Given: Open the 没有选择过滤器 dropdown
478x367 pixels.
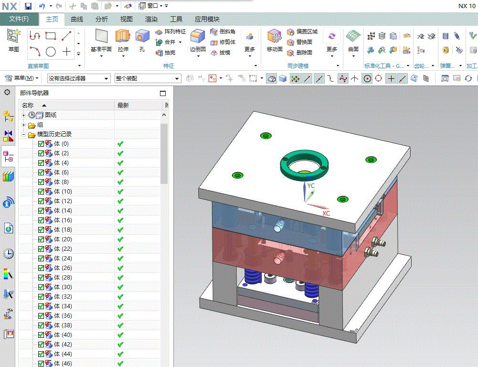Looking at the screenshot, I should click(x=78, y=78).
